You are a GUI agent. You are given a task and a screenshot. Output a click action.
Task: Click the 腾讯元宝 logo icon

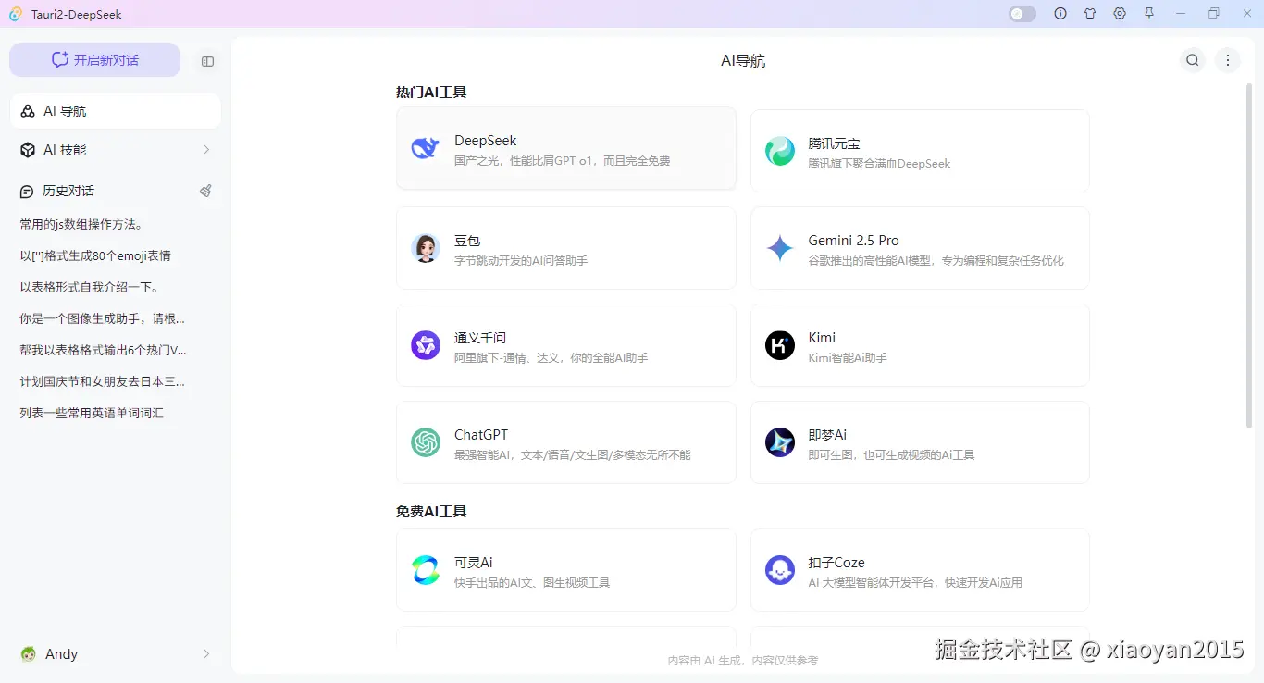pos(780,151)
